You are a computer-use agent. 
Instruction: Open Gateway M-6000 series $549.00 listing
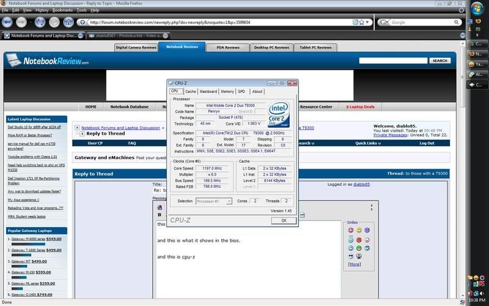pos(36,239)
